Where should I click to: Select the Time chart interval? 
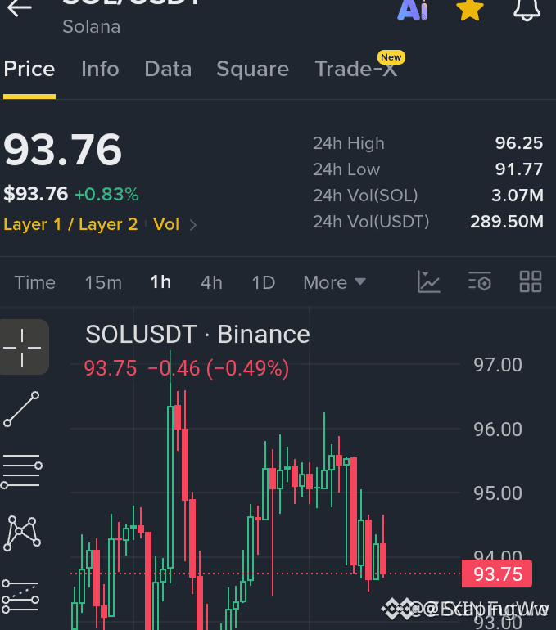pyautogui.click(x=35, y=282)
